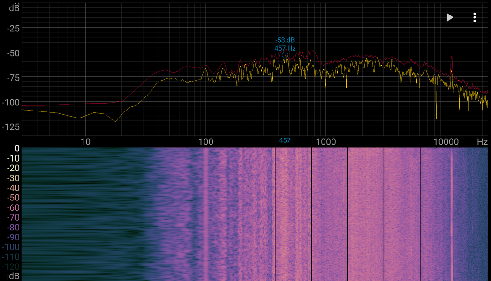This screenshot has height=281, width=491.
Task: Tap the Hz unit label on axis
Action: [482, 142]
